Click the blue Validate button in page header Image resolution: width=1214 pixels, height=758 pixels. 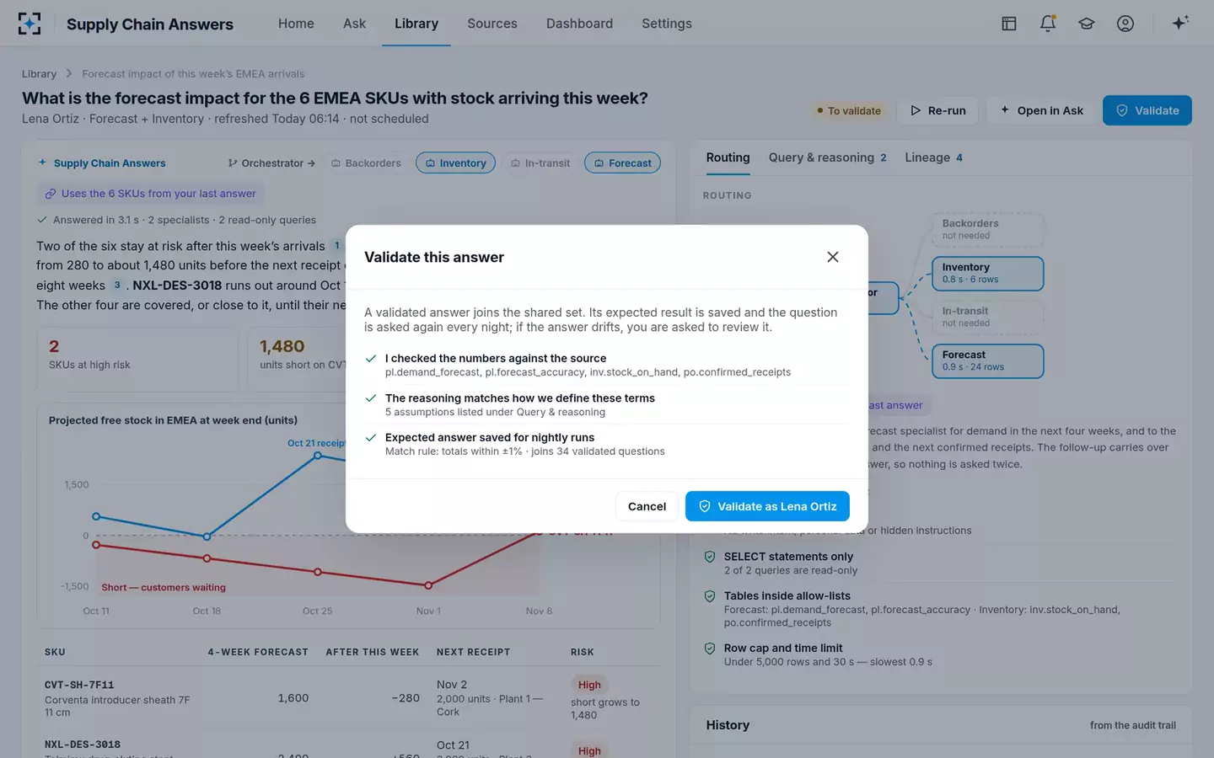point(1147,110)
